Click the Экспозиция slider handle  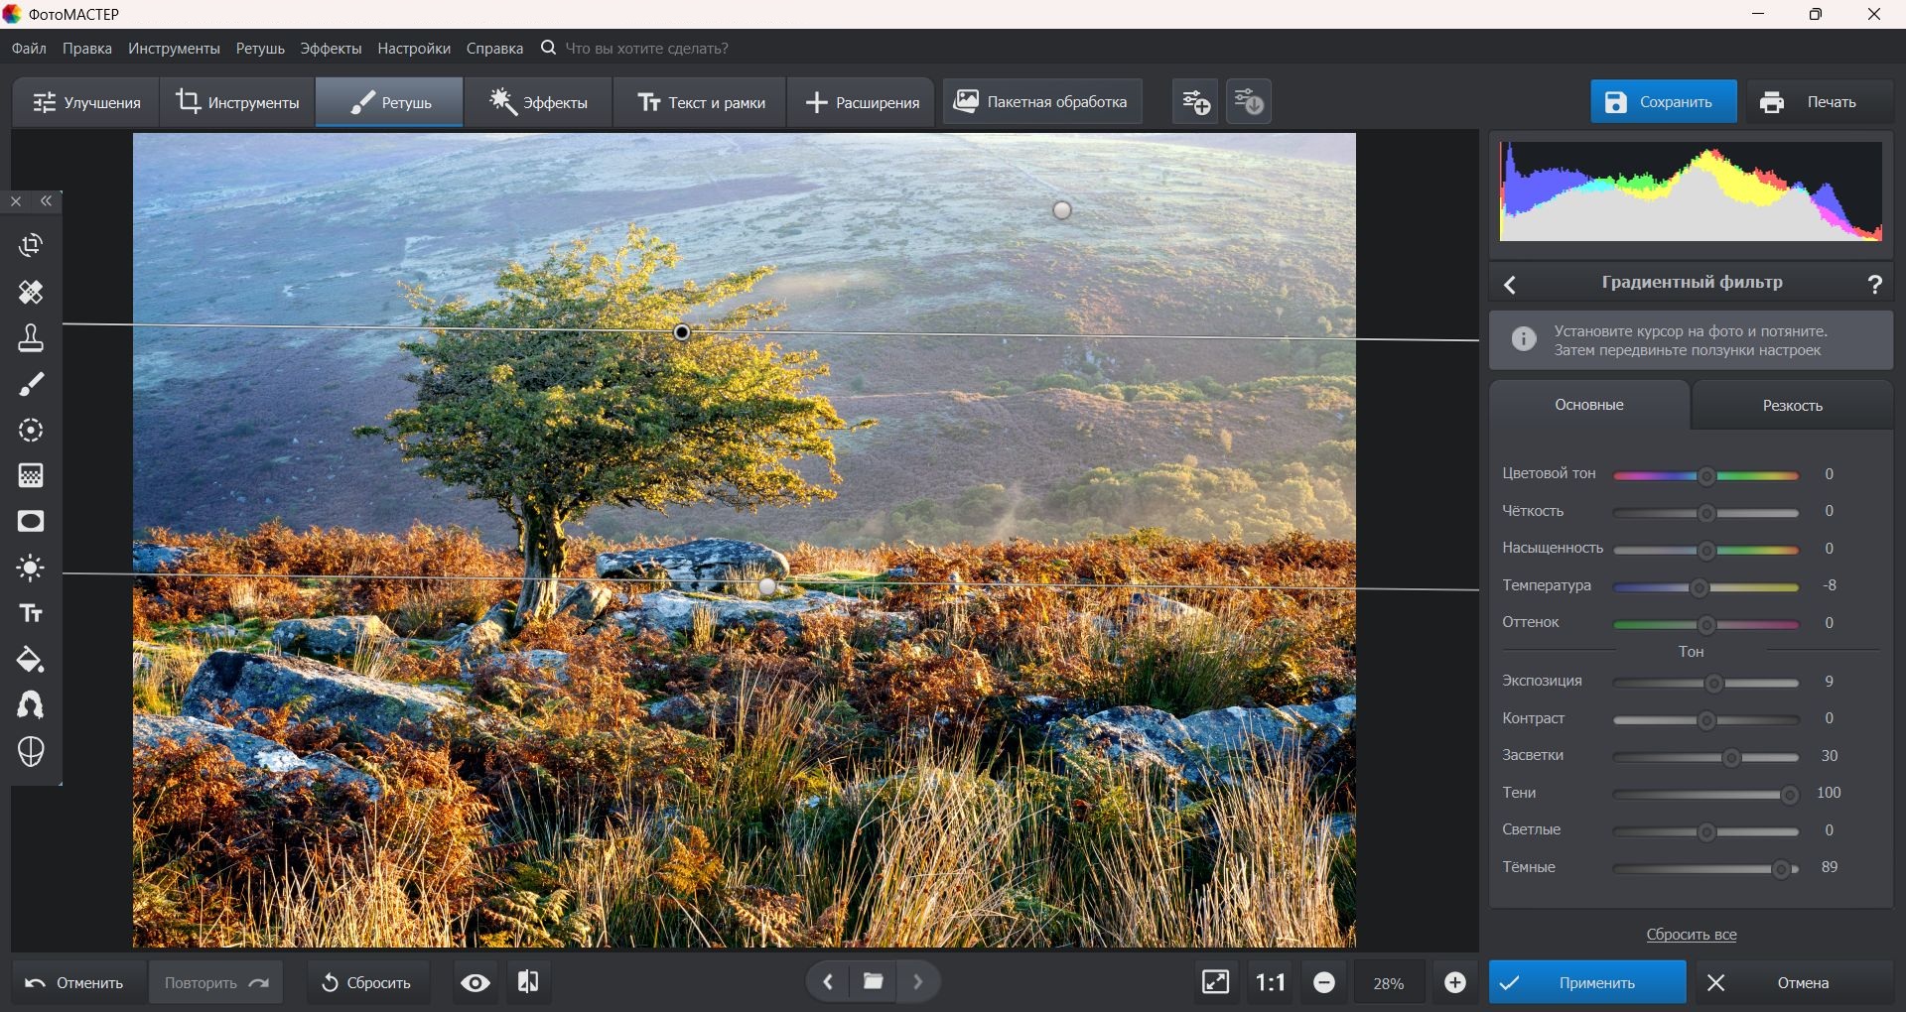pyautogui.click(x=1713, y=684)
